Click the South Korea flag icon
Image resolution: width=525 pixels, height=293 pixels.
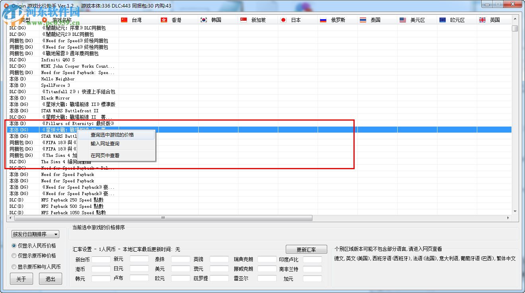[x=203, y=19]
